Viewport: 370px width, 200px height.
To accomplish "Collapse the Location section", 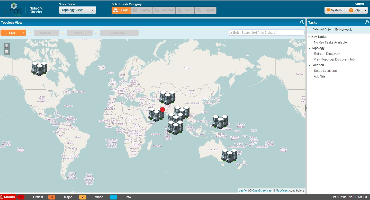I will coord(309,65).
